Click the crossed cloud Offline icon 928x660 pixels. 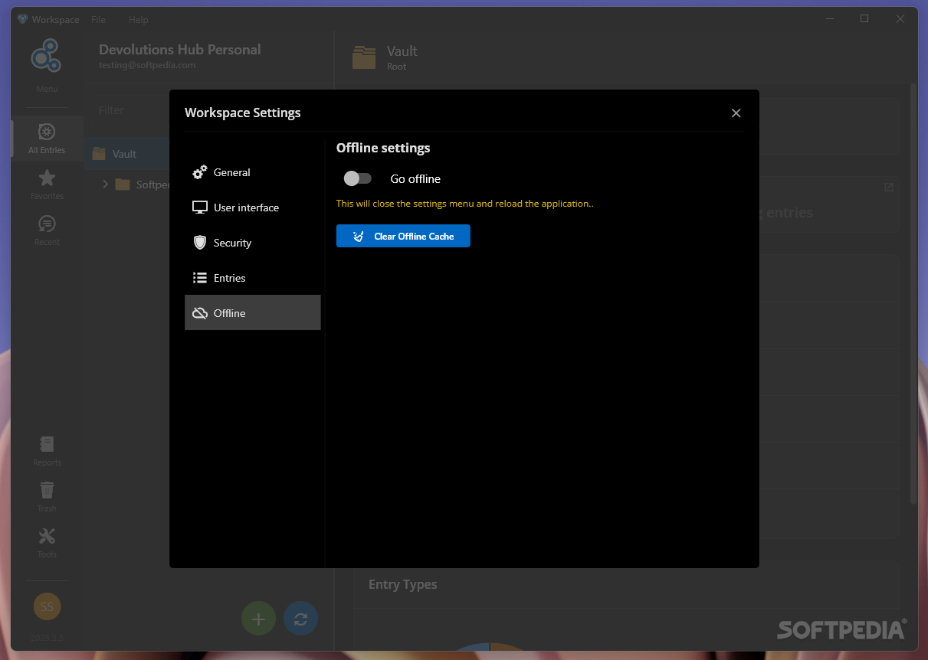[200, 313]
